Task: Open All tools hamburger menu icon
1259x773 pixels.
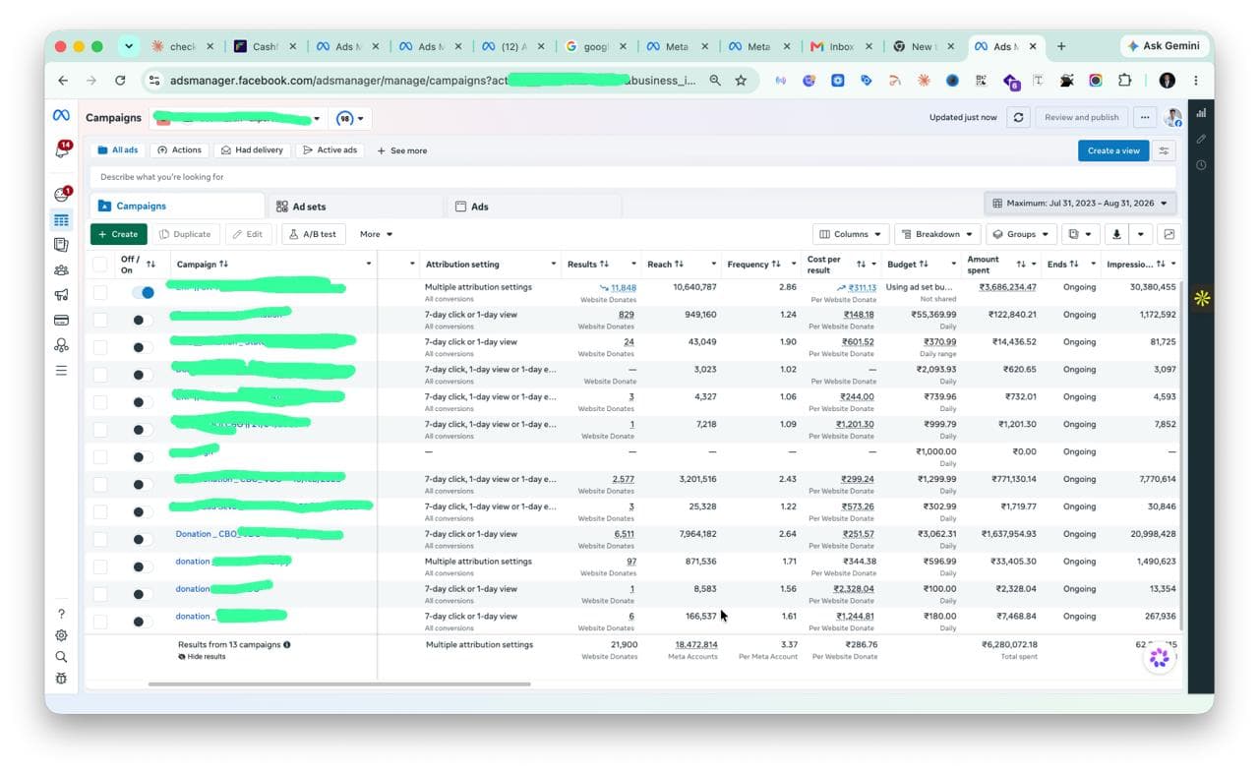Action: pos(61,371)
